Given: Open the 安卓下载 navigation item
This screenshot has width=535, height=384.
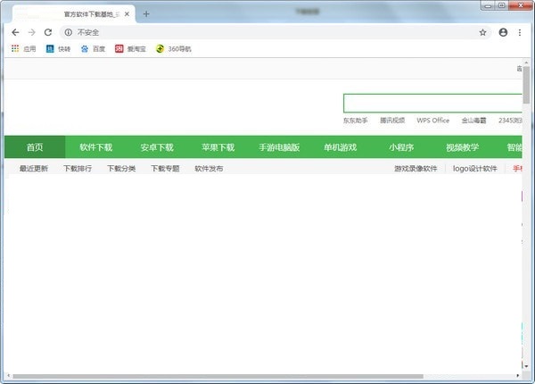Looking at the screenshot, I should [157, 147].
